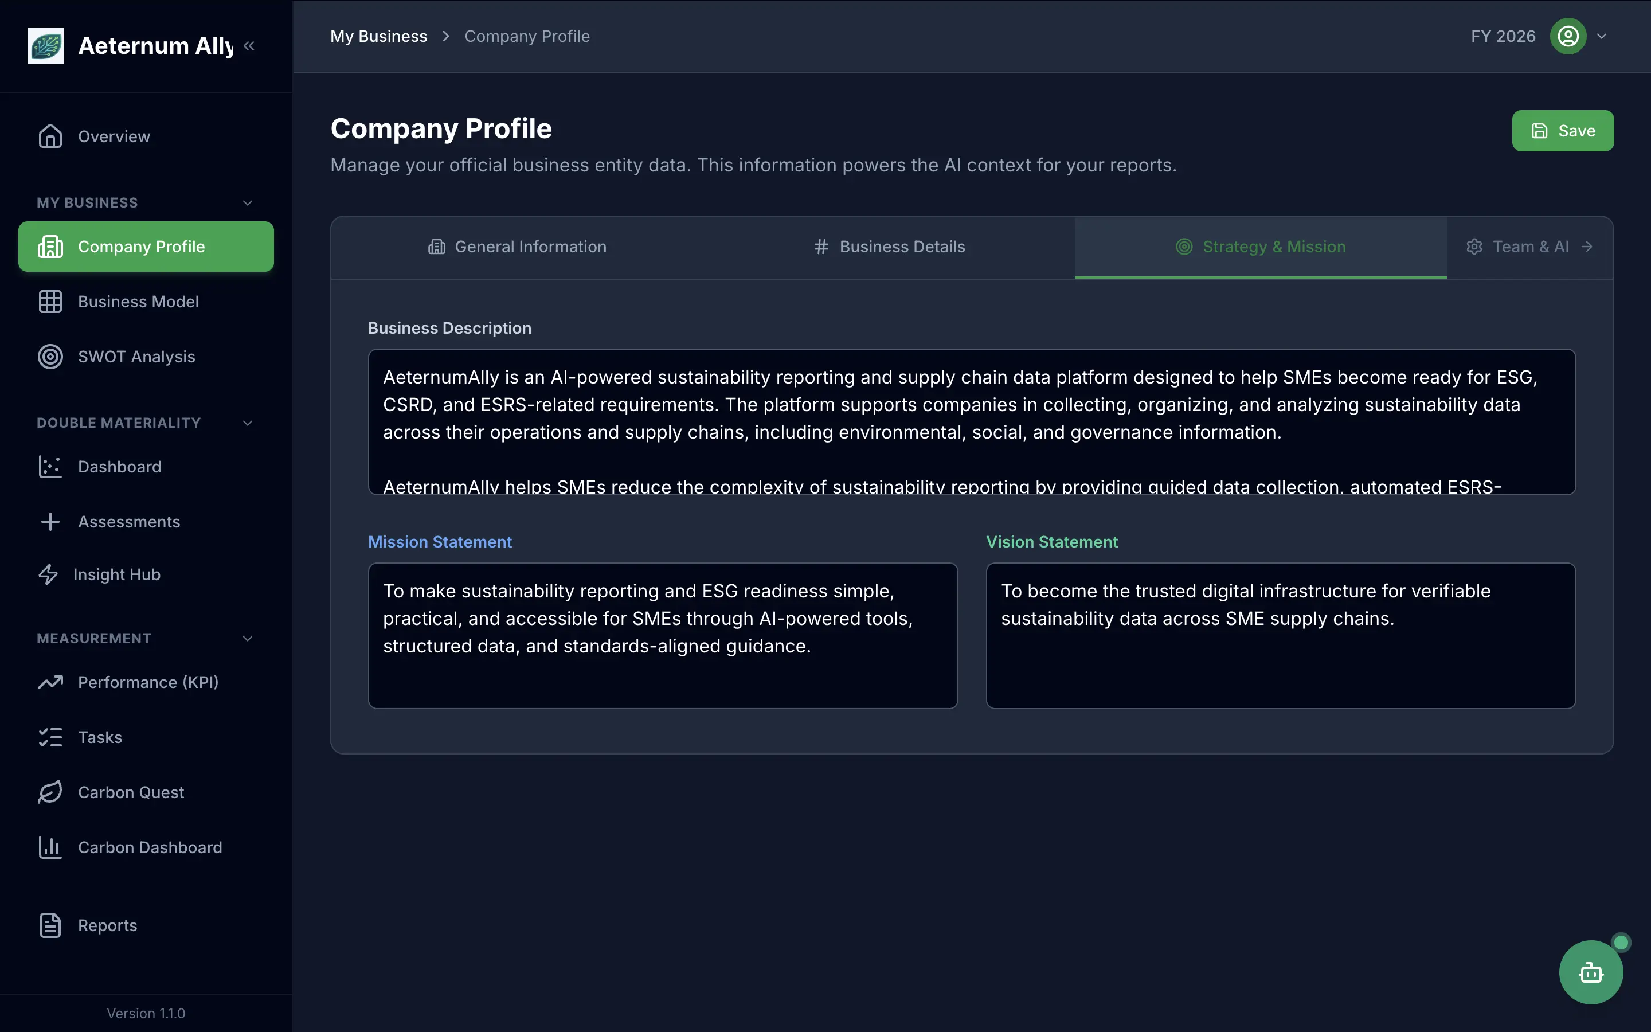
Task: Click the MY BUSINESS section heading
Action: 87,203
